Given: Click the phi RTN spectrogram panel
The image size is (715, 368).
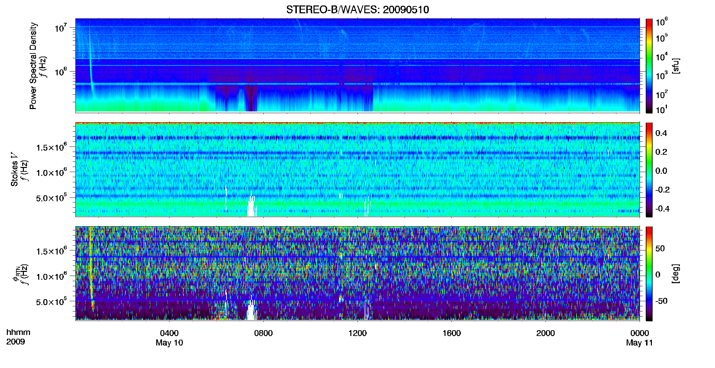Looking at the screenshot, I should pos(357,274).
